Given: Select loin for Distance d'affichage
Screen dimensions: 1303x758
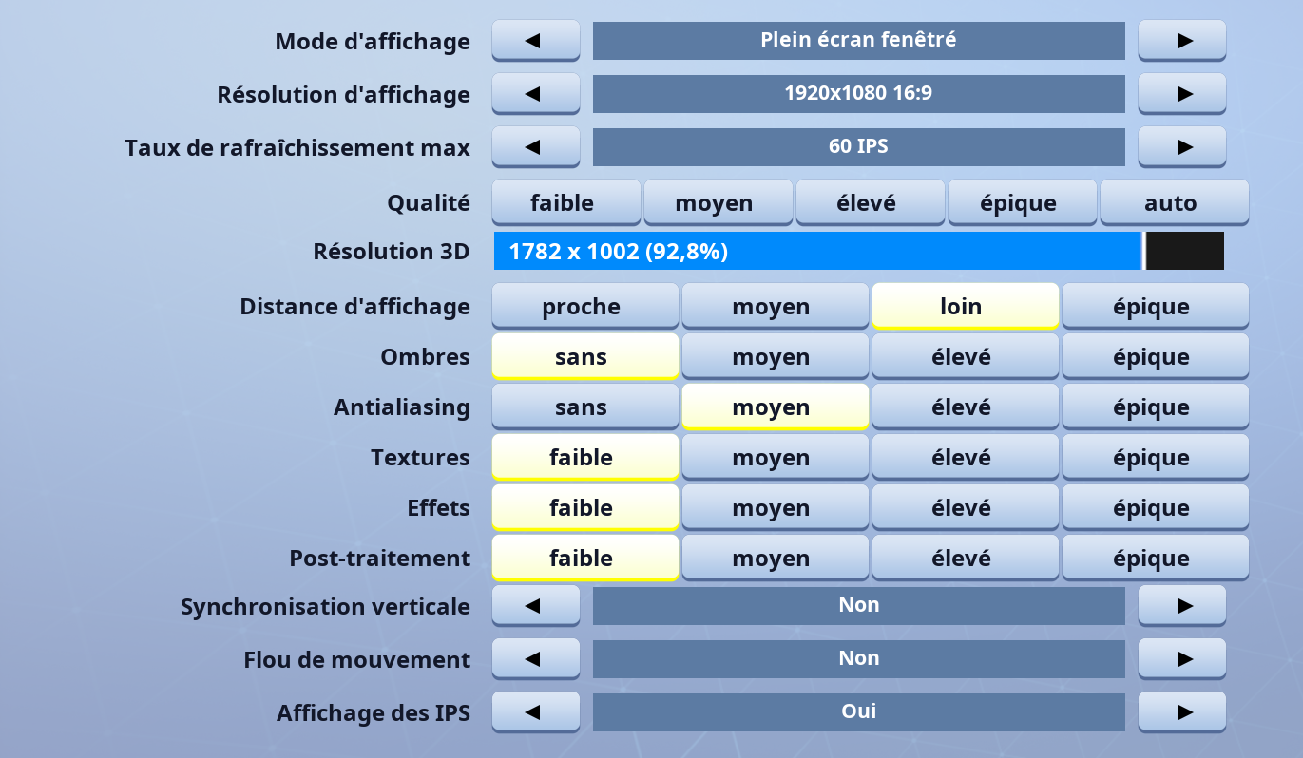Looking at the screenshot, I should [966, 306].
